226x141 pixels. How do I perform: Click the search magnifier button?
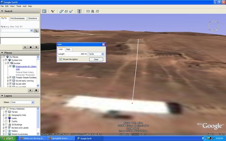(36, 30)
